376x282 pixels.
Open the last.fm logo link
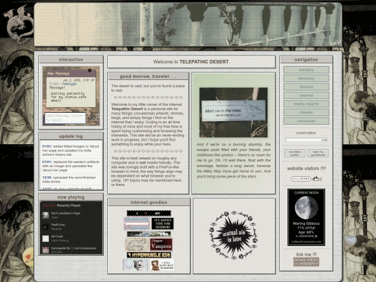(49, 205)
